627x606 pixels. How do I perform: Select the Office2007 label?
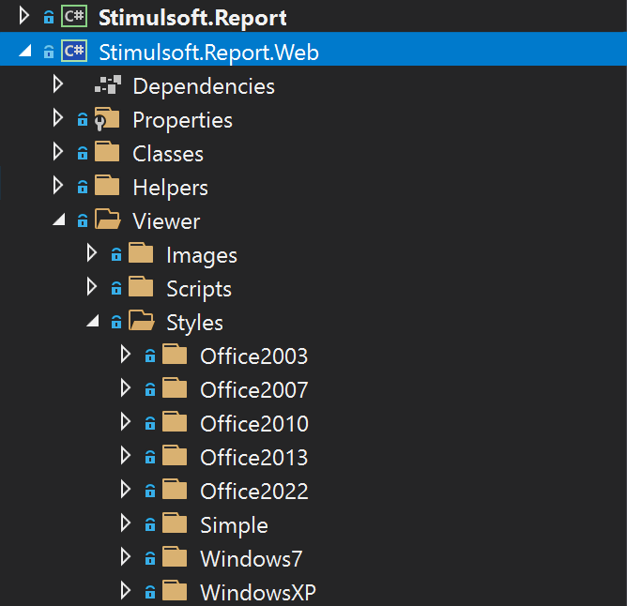pyautogui.click(x=254, y=389)
